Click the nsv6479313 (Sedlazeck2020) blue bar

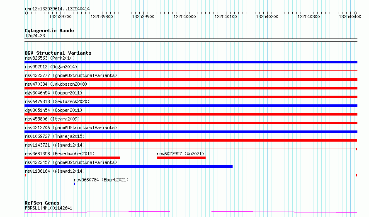tap(191, 106)
